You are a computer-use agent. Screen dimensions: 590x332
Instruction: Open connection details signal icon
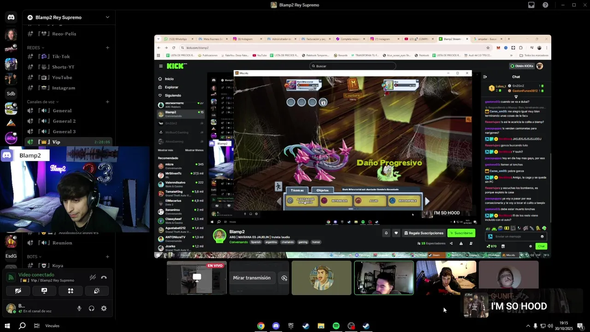pos(11,278)
